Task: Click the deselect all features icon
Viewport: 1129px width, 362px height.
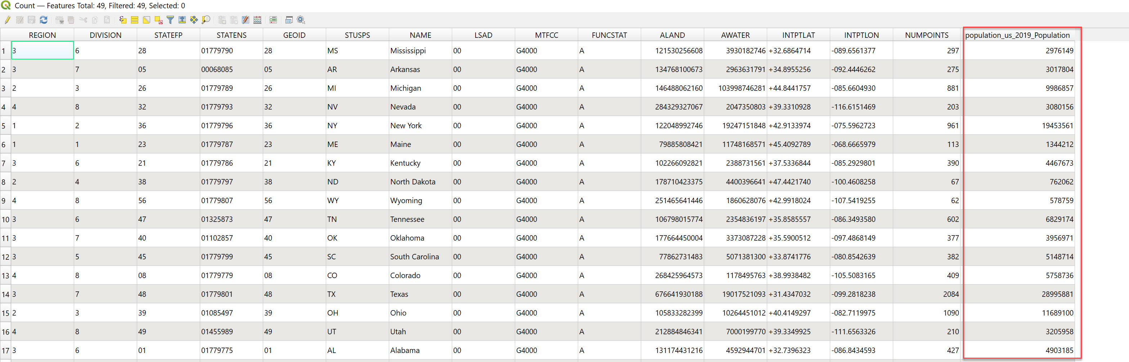Action: [x=159, y=20]
